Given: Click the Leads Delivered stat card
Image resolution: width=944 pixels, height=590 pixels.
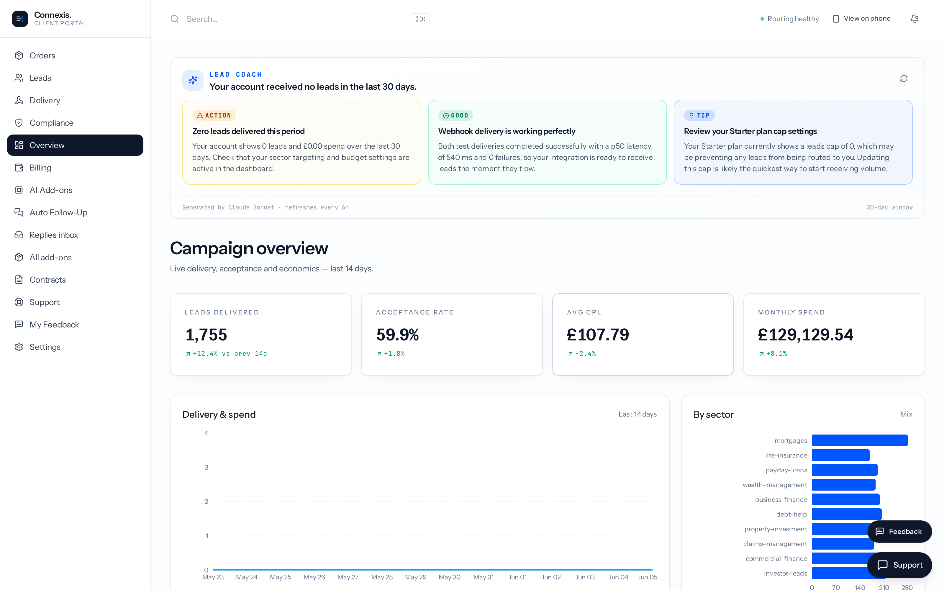Looking at the screenshot, I should pos(260,335).
